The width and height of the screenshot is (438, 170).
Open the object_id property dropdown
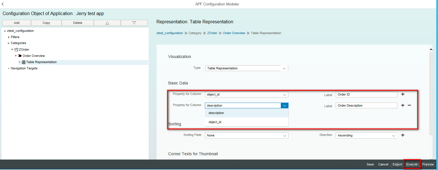tap(285, 94)
